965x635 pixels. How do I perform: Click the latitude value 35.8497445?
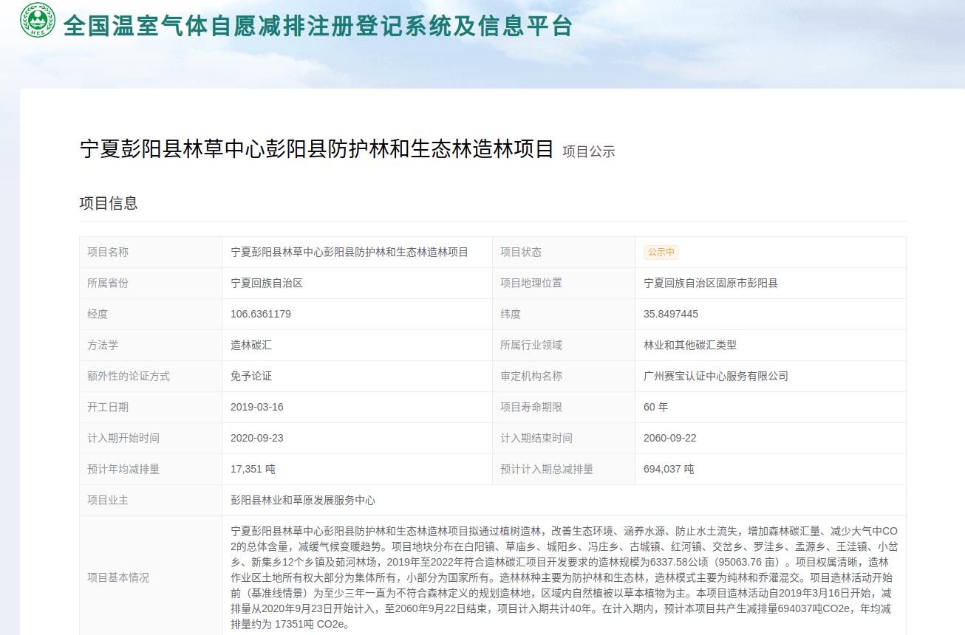coord(670,315)
